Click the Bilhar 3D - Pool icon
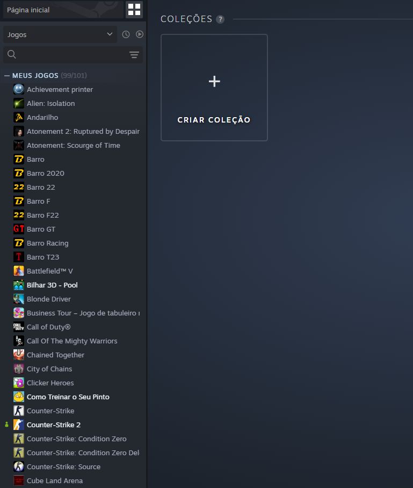The image size is (413, 488). click(x=19, y=285)
